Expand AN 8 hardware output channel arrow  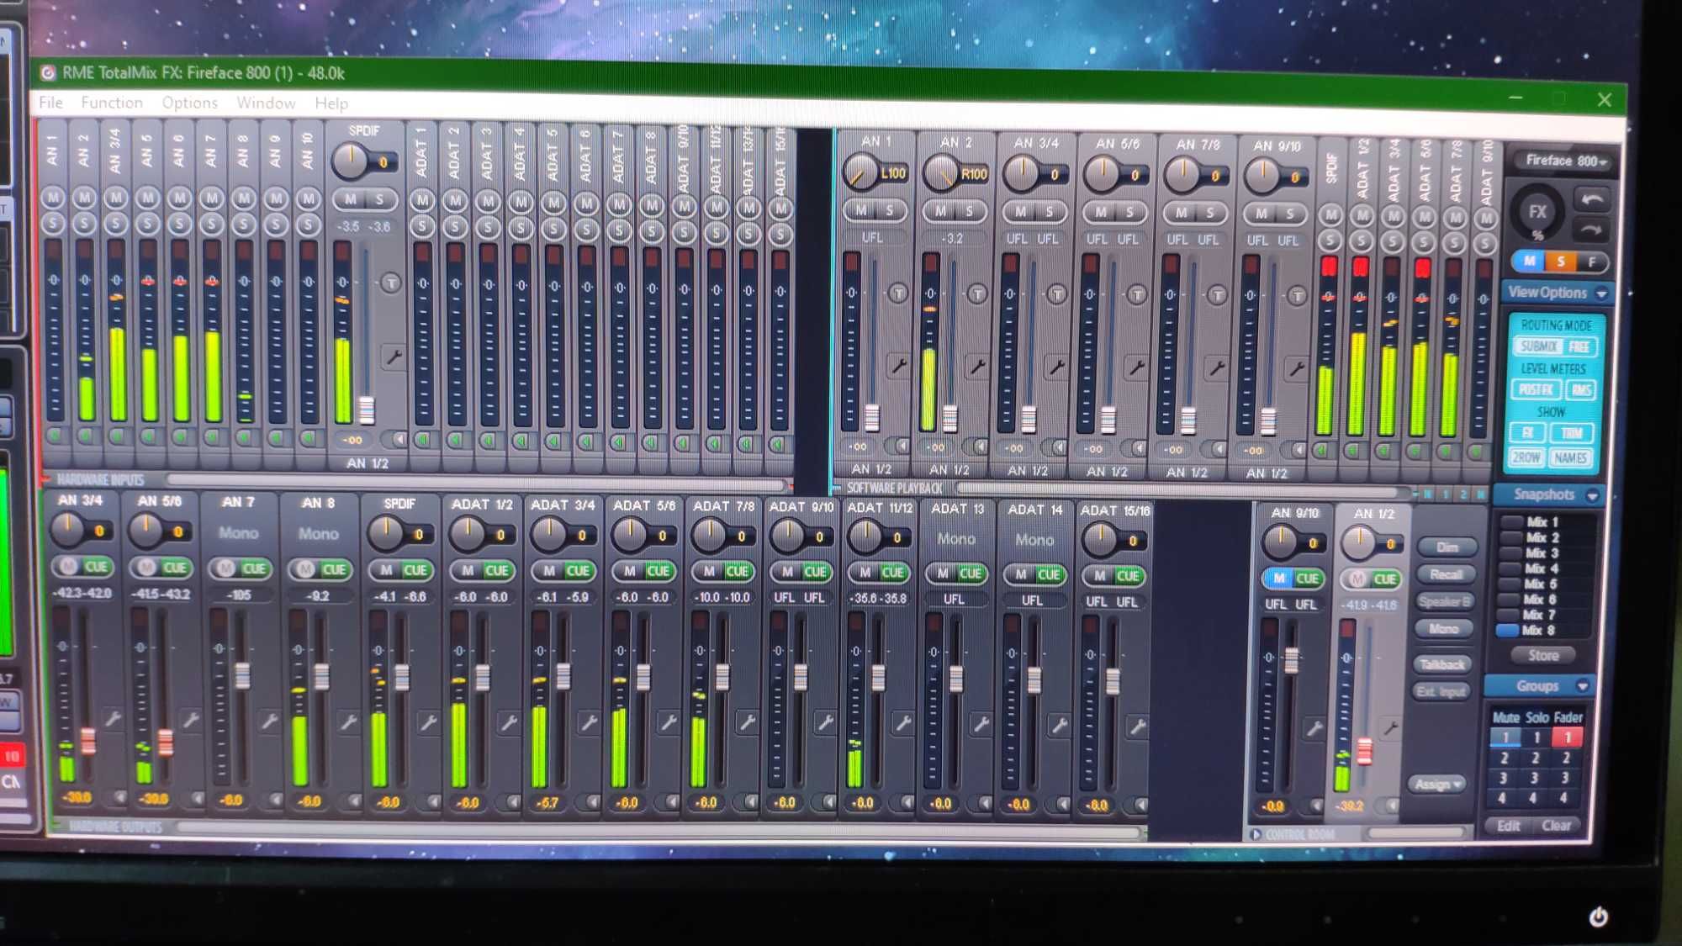354,801
